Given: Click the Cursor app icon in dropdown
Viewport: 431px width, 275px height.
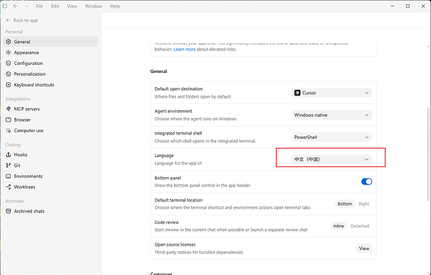Looking at the screenshot, I should (297, 93).
